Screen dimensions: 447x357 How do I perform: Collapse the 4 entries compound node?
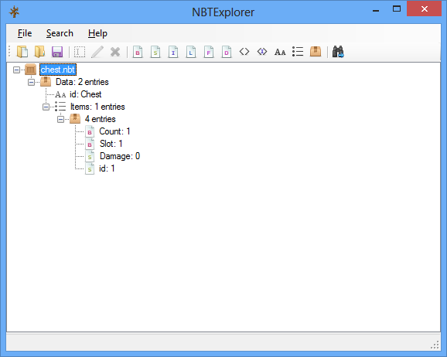pos(60,119)
